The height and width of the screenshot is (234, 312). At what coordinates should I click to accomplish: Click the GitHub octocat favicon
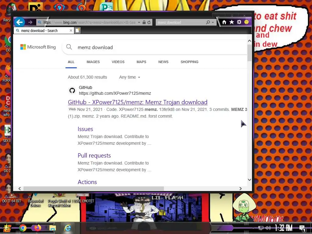[x=72, y=90]
